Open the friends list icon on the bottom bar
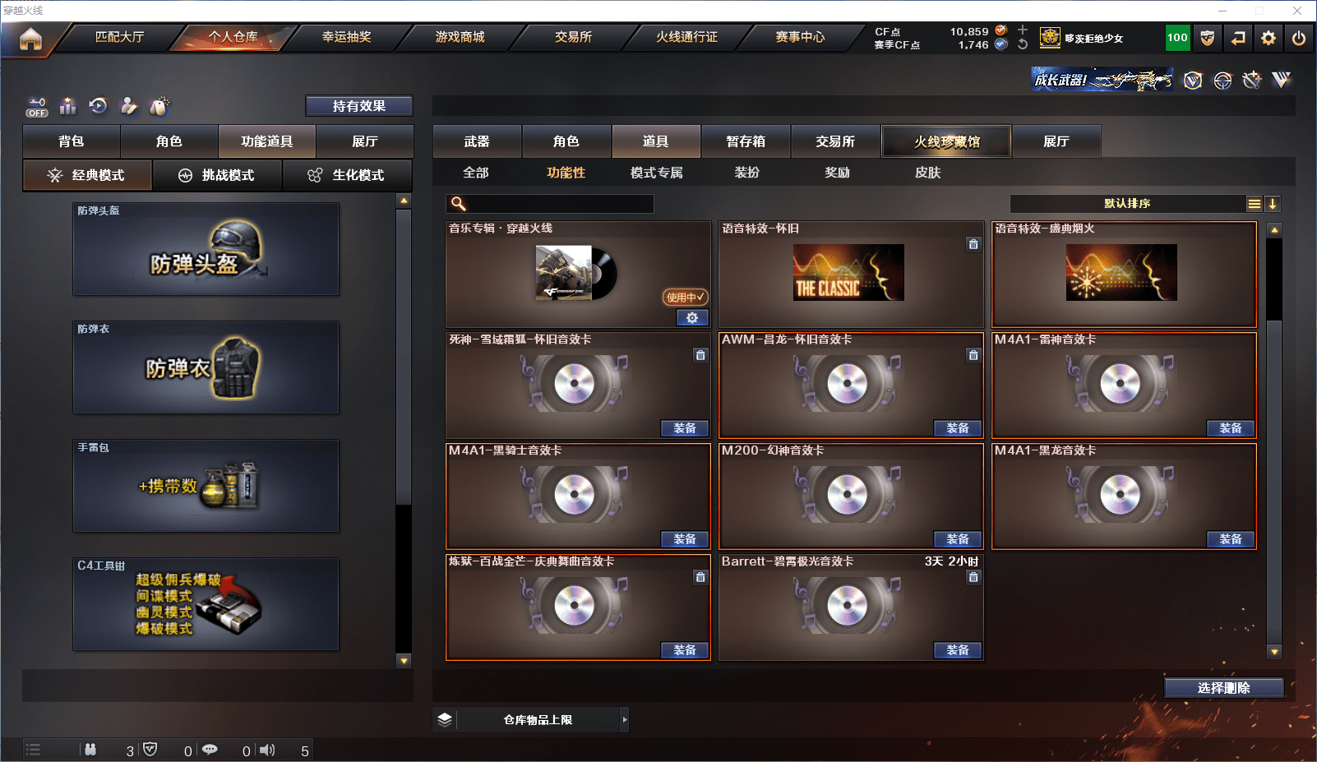This screenshot has width=1317, height=762. click(x=91, y=749)
